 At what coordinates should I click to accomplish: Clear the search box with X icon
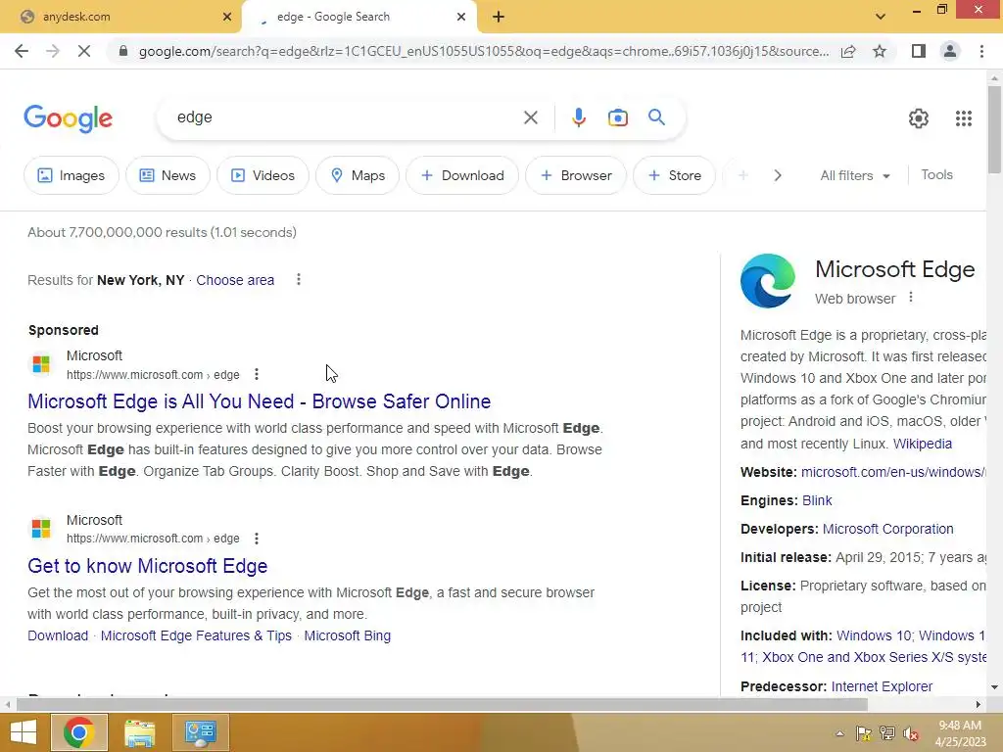(530, 117)
